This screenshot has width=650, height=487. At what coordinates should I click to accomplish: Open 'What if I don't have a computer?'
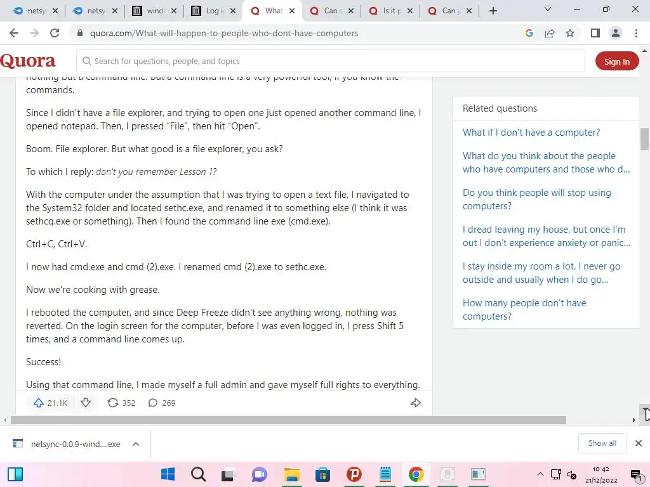(531, 133)
